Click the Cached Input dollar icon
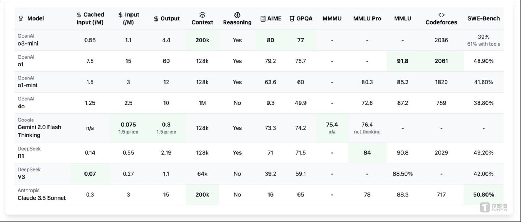This screenshot has height=222, width=521. [x=79, y=15]
